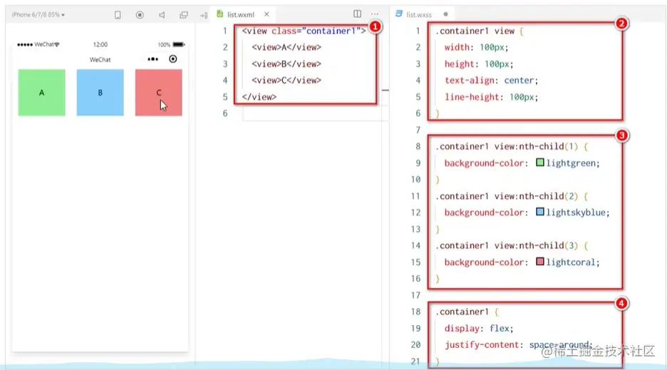Viewport: 667px width, 370px height.
Task: Switch to the list.wxss tab
Action: 418,14
